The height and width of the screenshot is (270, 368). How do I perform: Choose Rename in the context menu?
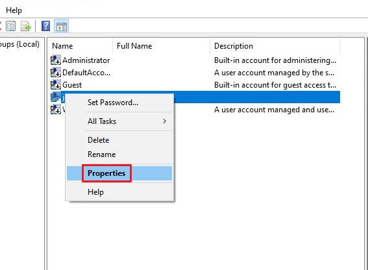click(x=102, y=154)
